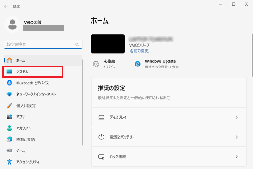Open Bluetooth とデバイス category
Viewport: 253px width, 169px height.
43,83
